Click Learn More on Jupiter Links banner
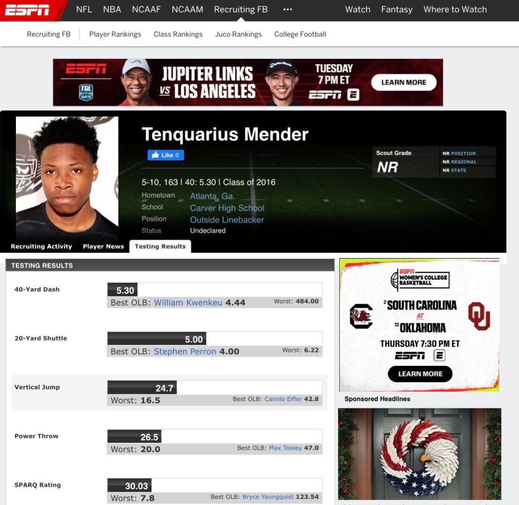 [x=404, y=82]
